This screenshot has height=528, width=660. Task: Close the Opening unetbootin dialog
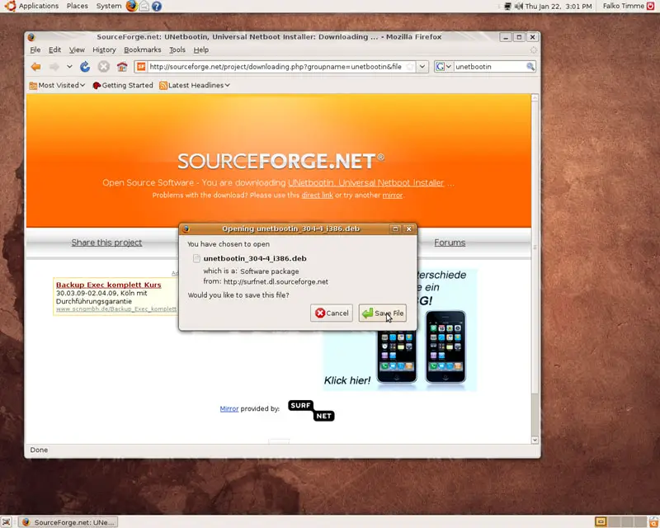(408, 229)
